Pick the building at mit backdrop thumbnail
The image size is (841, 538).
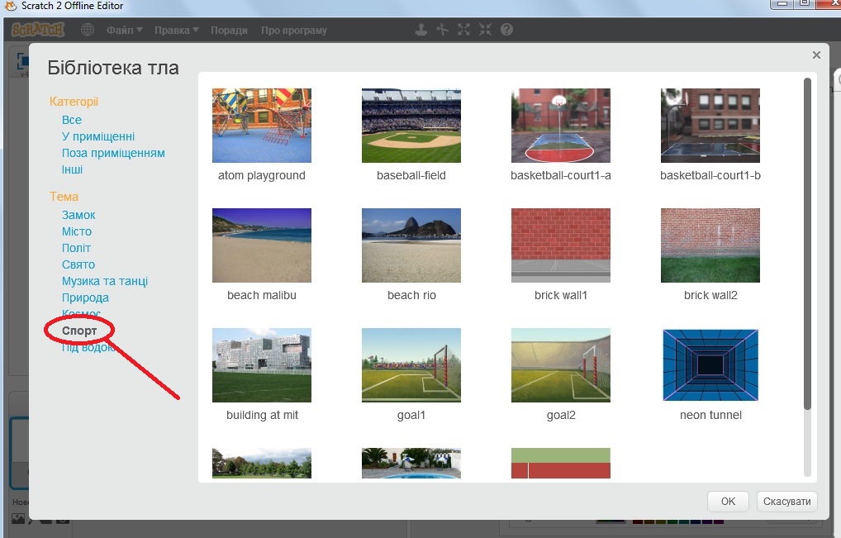[x=262, y=365]
